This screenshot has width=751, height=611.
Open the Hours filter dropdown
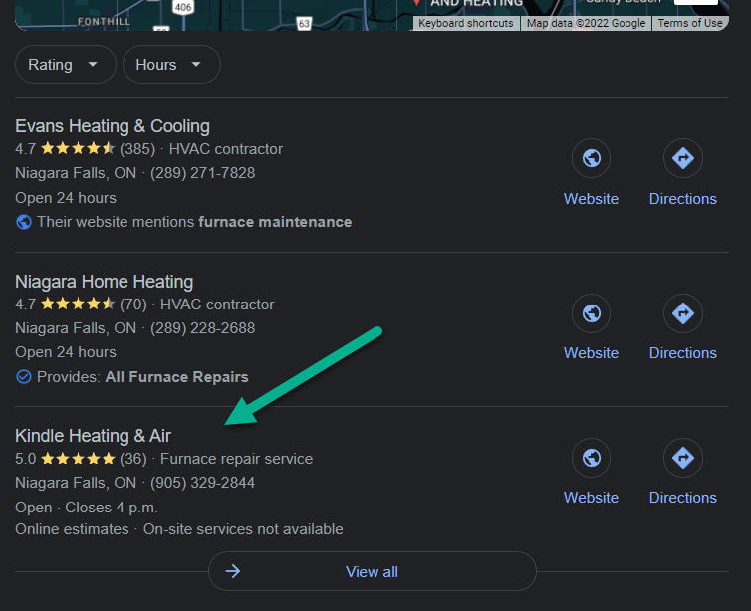pyautogui.click(x=171, y=64)
